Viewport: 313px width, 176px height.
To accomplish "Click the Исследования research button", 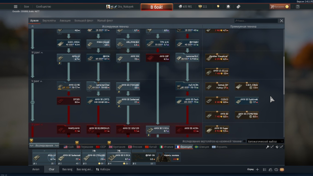I will [44, 146].
